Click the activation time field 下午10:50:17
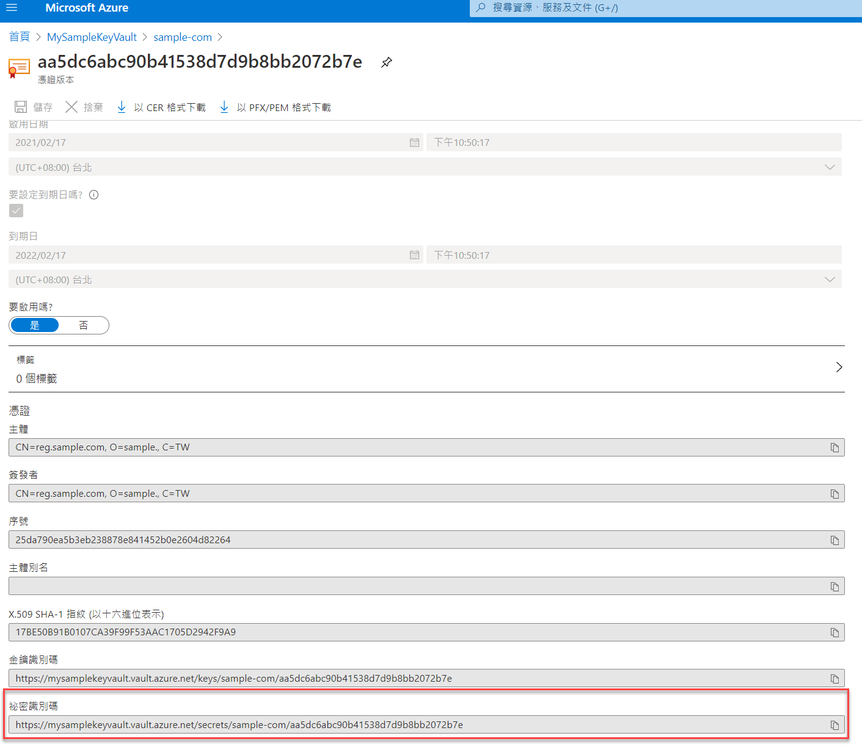Viewport: 862px width, 747px height. tap(634, 142)
